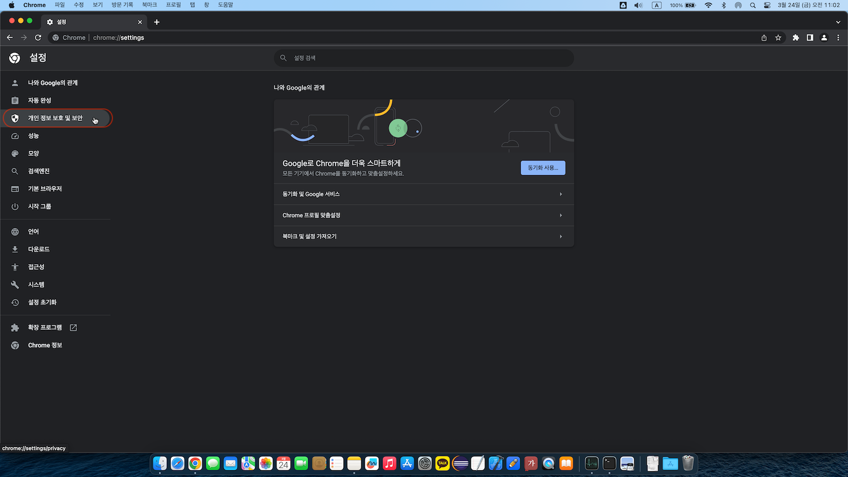The width and height of the screenshot is (848, 477).
Task: Click the forward navigation arrow
Action: point(24,38)
